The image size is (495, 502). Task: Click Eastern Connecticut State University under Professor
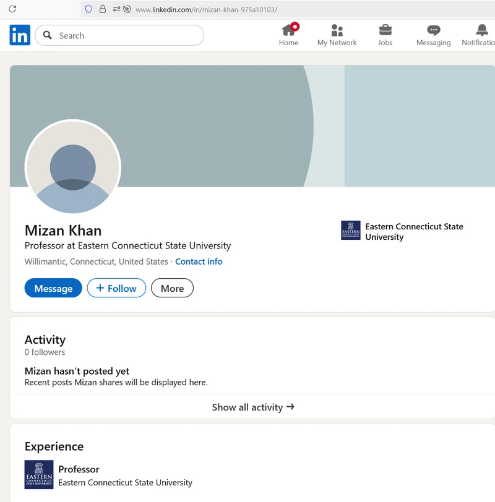(125, 482)
